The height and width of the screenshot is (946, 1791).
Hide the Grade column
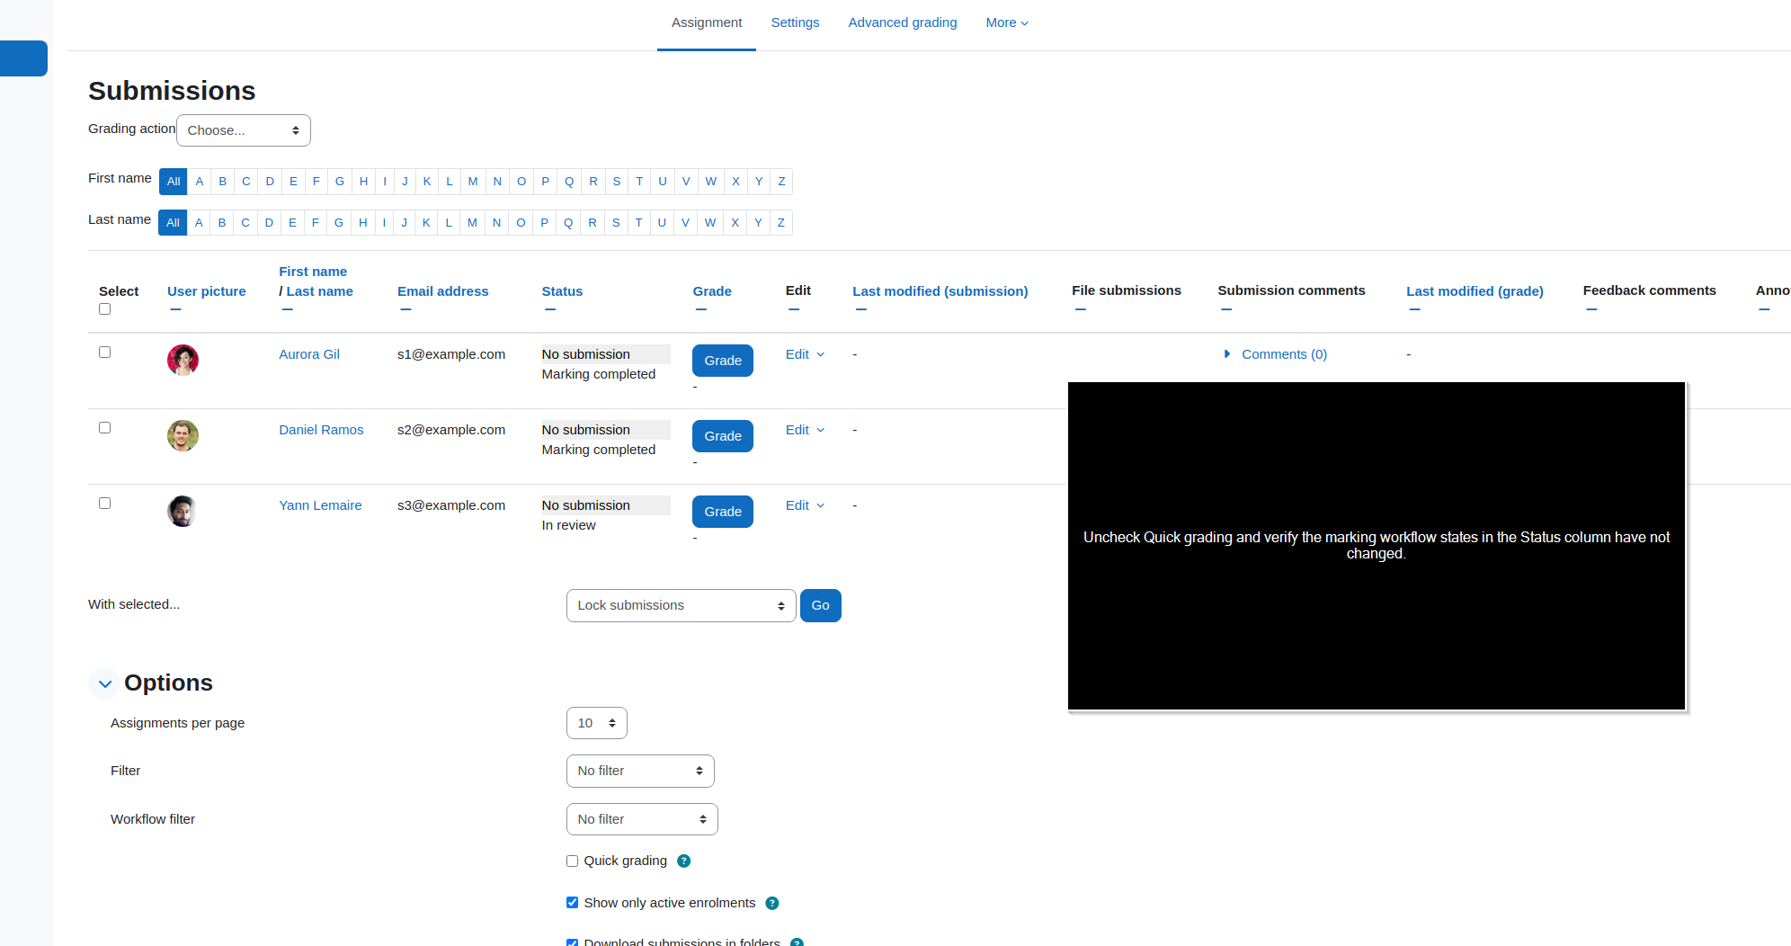tap(701, 310)
